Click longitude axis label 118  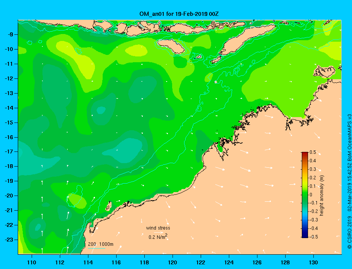[x=144, y=262]
